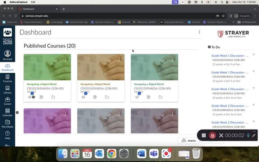Open Grade Week 2 Discussion for CIS101190VA016
Image resolution: width=259 pixels, height=162 pixels.
230,122
